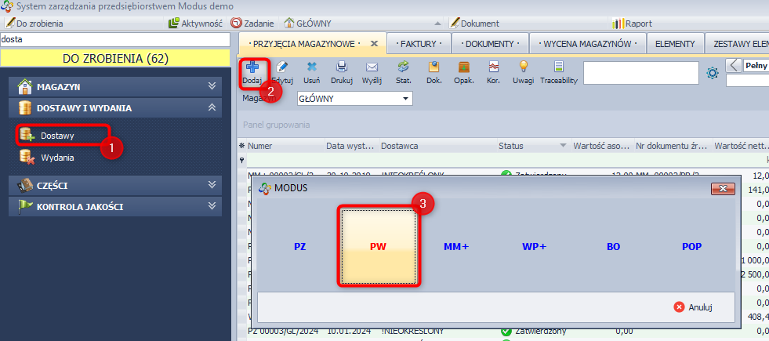The height and width of the screenshot is (341, 769).
Task: Select the PRZYJĘCIA MAGAZYNOWE tab
Action: (304, 44)
